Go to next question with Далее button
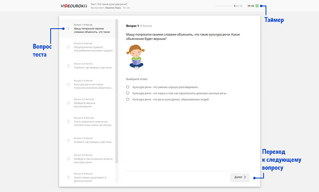The image size is (319, 192). [240, 177]
